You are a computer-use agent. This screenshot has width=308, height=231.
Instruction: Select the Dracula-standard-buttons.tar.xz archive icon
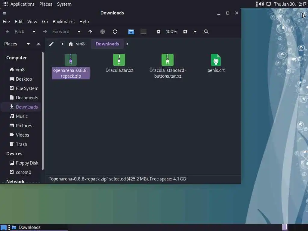point(168,60)
